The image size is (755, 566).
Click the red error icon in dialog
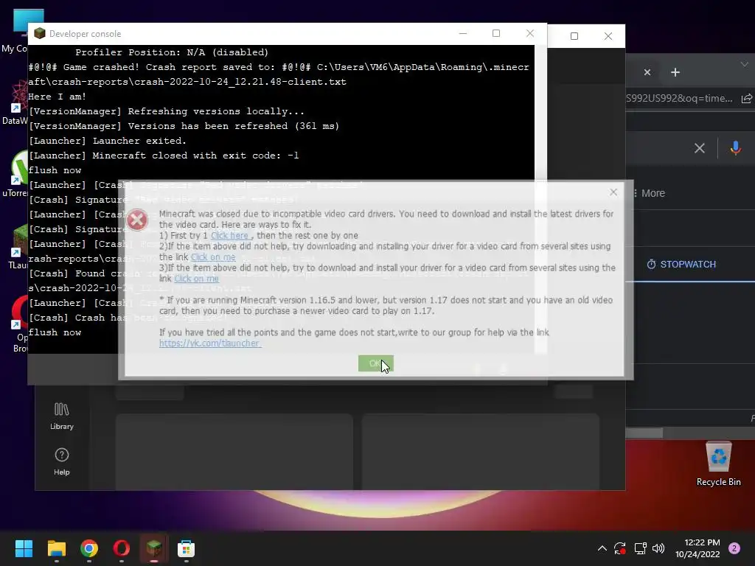coord(136,220)
